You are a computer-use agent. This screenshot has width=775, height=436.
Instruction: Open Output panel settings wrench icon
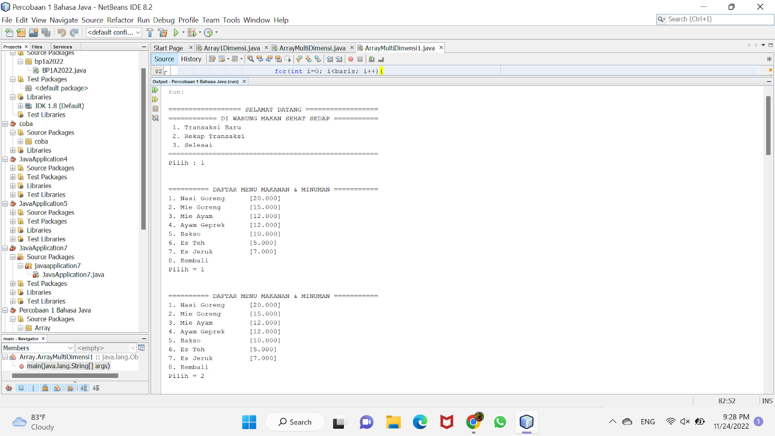(x=155, y=117)
